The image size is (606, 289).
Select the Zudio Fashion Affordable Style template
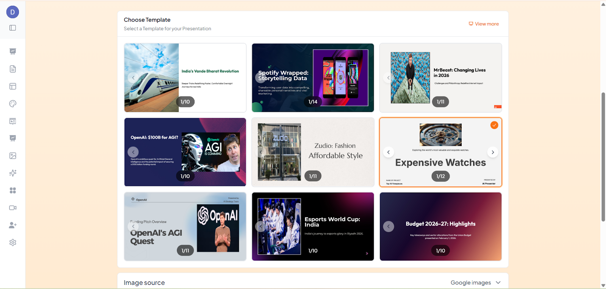(x=313, y=152)
